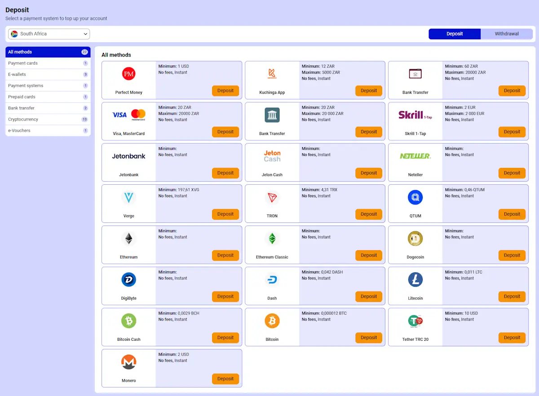
Task: Click the DigiByte coin icon
Action: pos(128,280)
